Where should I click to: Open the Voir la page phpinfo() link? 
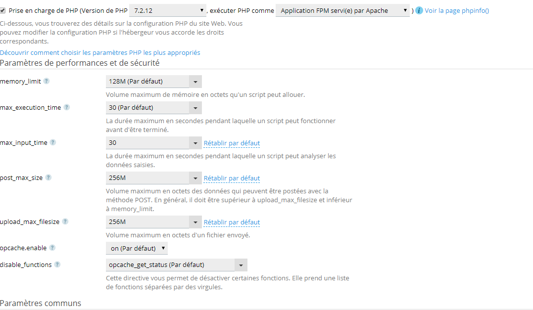click(x=457, y=10)
